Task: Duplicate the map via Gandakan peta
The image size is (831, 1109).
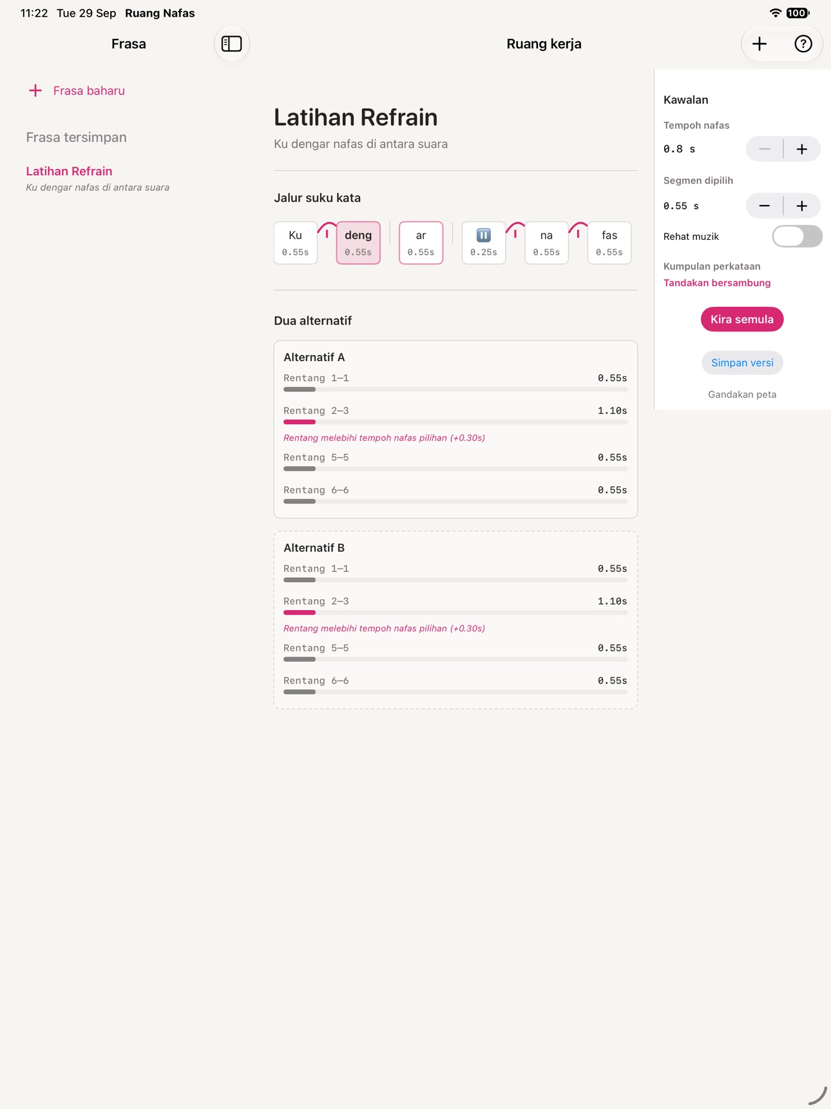Action: pos(742,395)
